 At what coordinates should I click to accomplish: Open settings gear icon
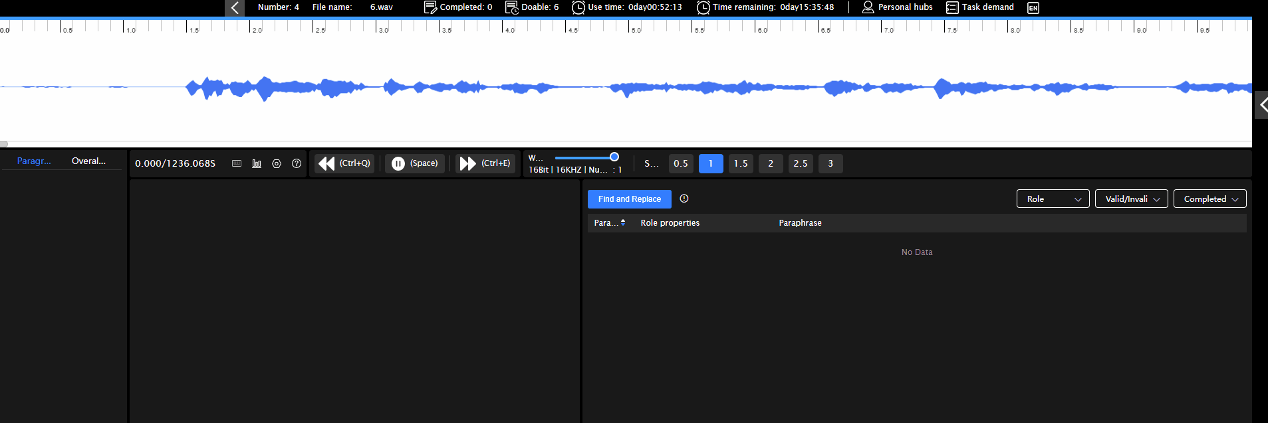[277, 163]
